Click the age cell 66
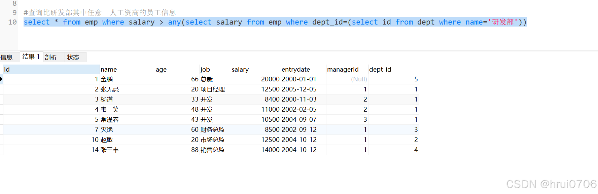Viewport: 598px width, 194px height. 177,79
